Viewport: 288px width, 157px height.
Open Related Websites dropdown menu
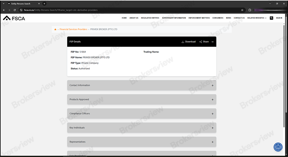(x=256, y=18)
